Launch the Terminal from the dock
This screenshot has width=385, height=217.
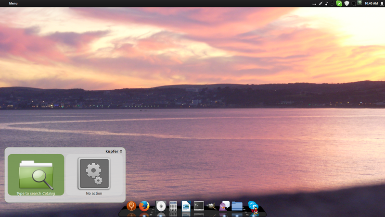199,206
